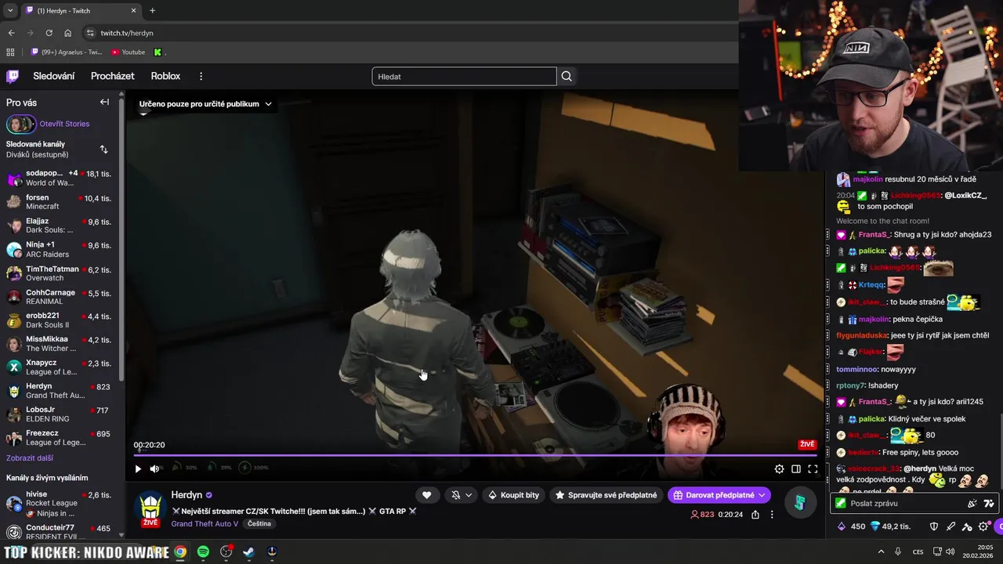
Task: Click browser back arrow
Action: (11, 33)
